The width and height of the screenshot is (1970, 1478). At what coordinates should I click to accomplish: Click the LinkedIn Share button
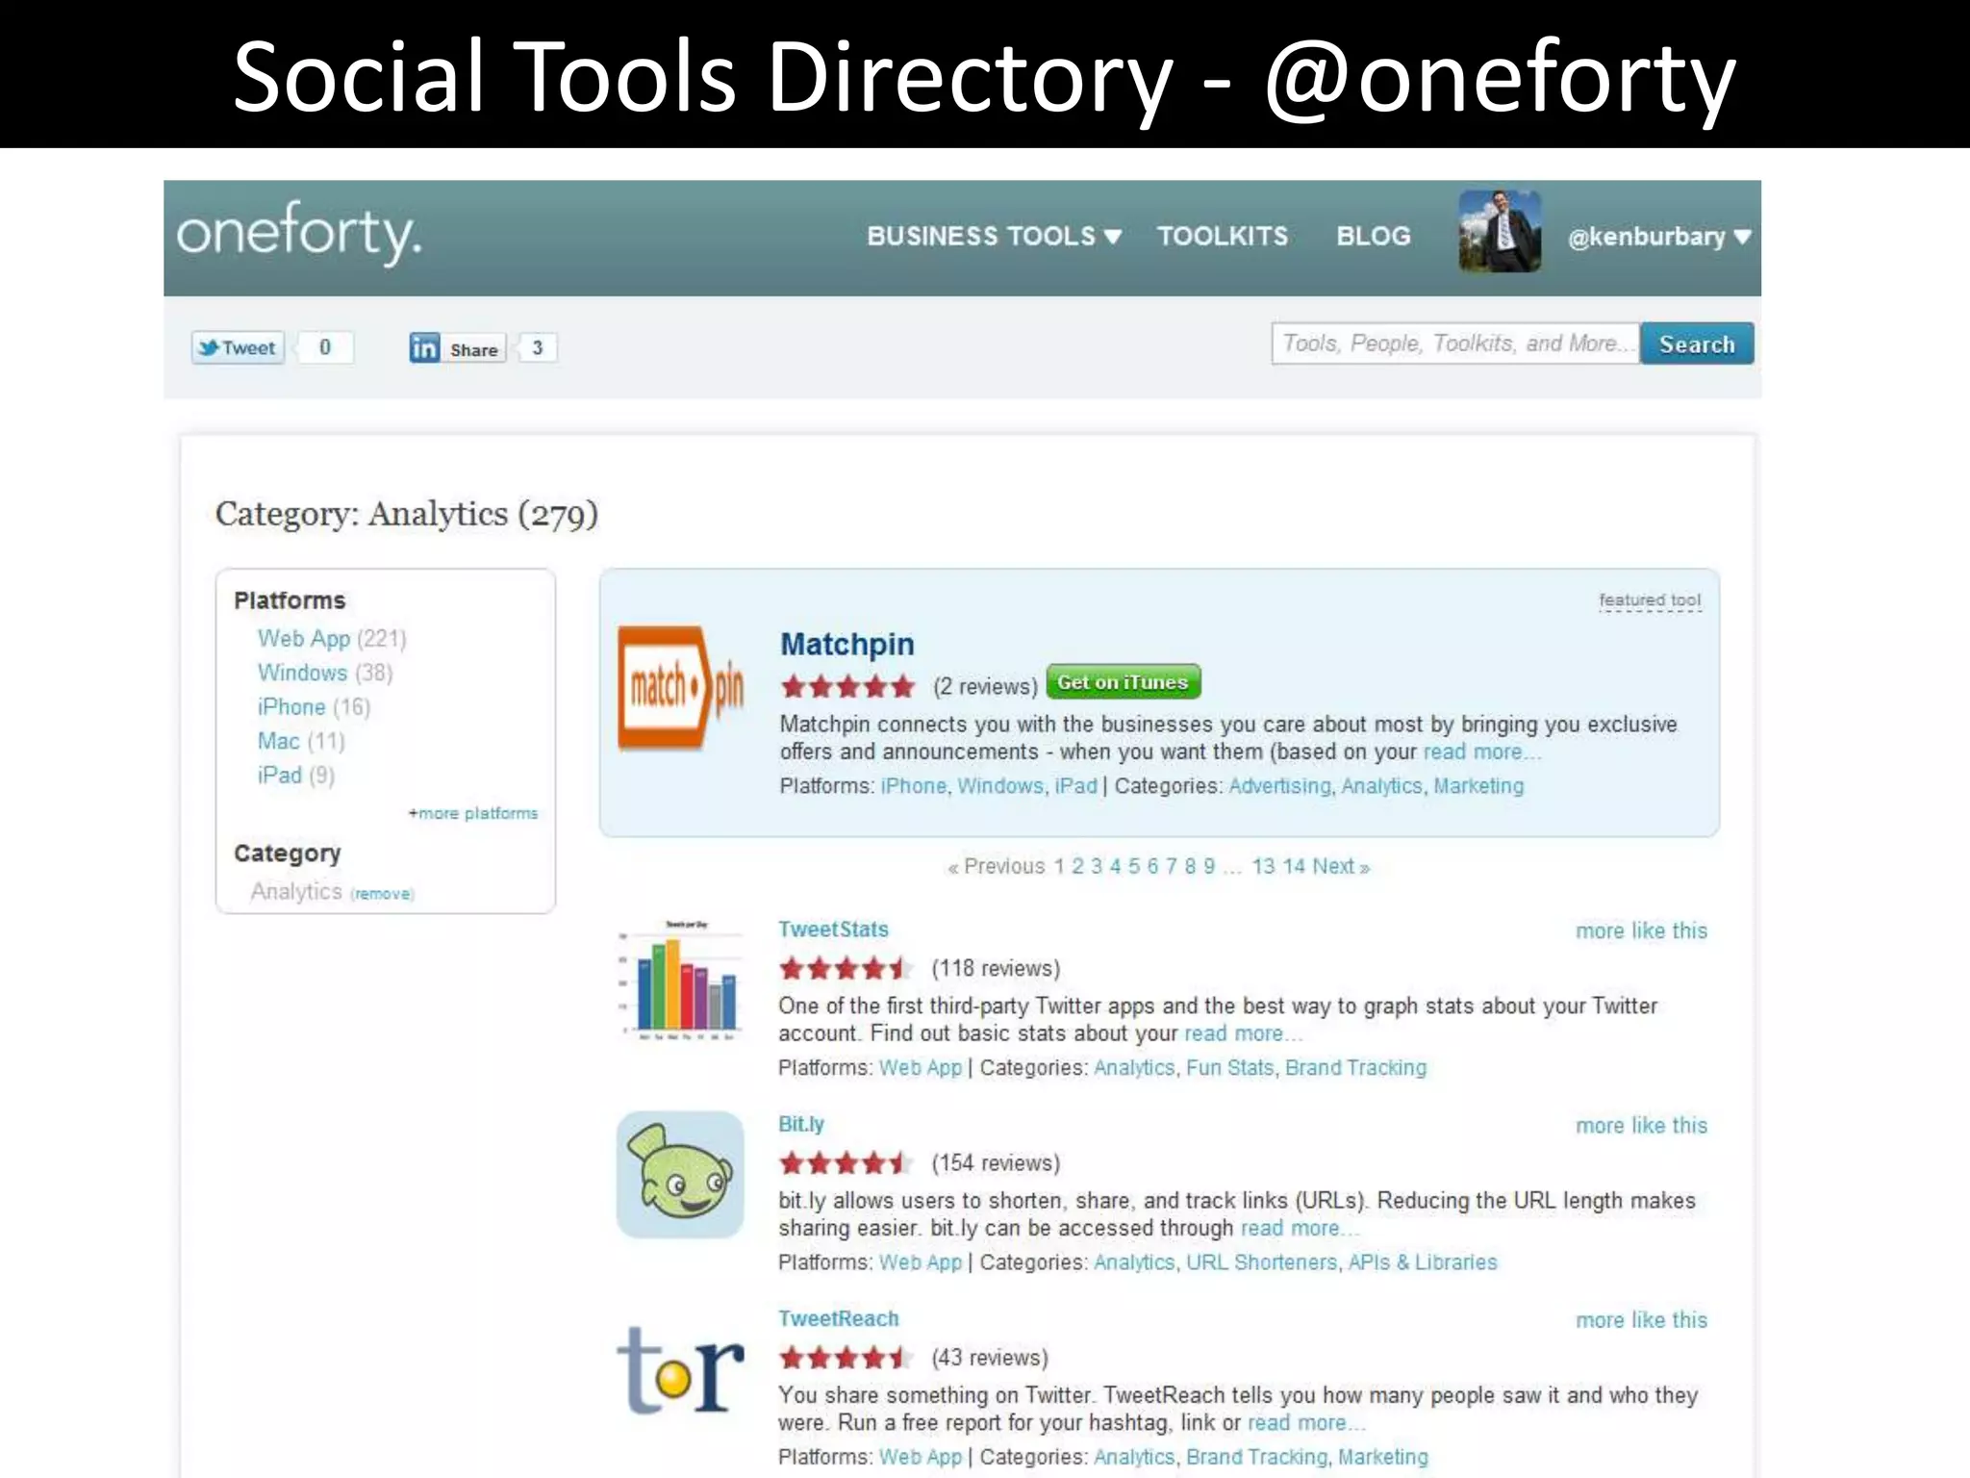click(x=457, y=348)
